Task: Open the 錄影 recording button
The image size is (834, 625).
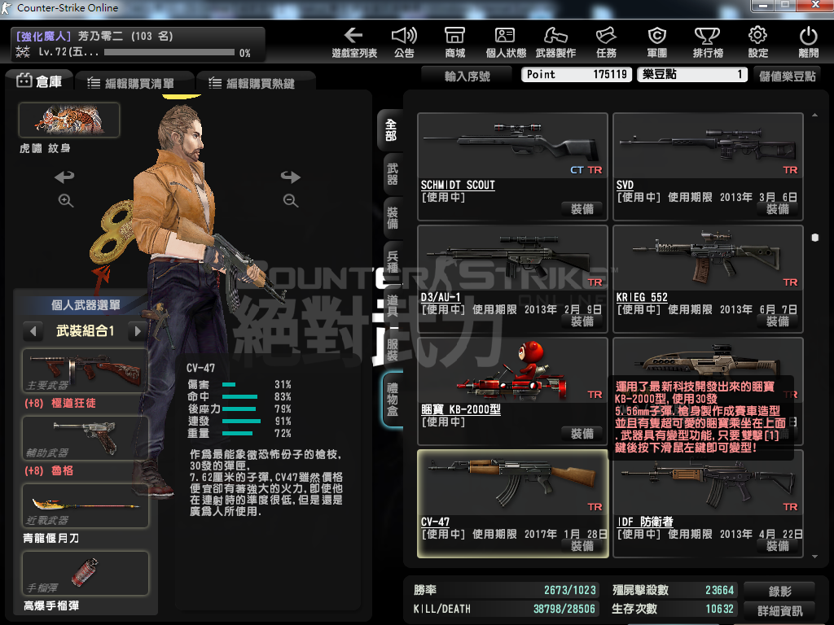Action: click(x=779, y=591)
